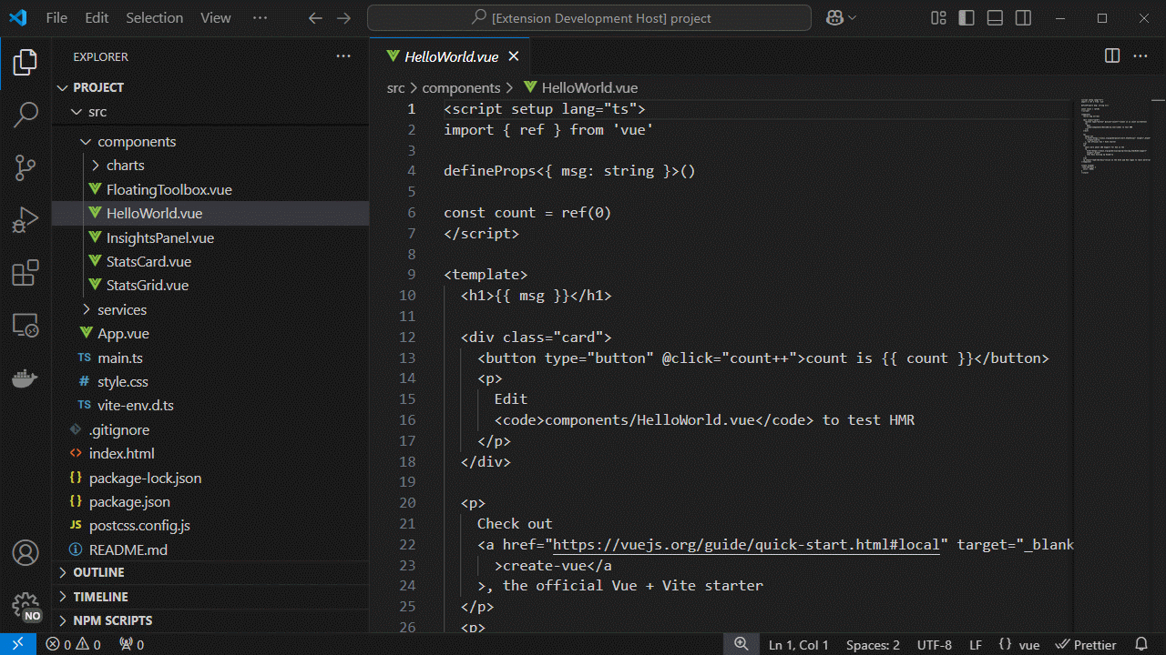Screen dimensions: 1166x655
Task: Toggle the bottom Panel visibility
Action: click(994, 17)
